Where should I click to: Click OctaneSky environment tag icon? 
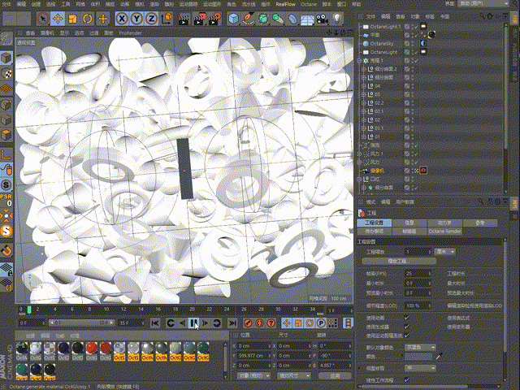[423, 43]
